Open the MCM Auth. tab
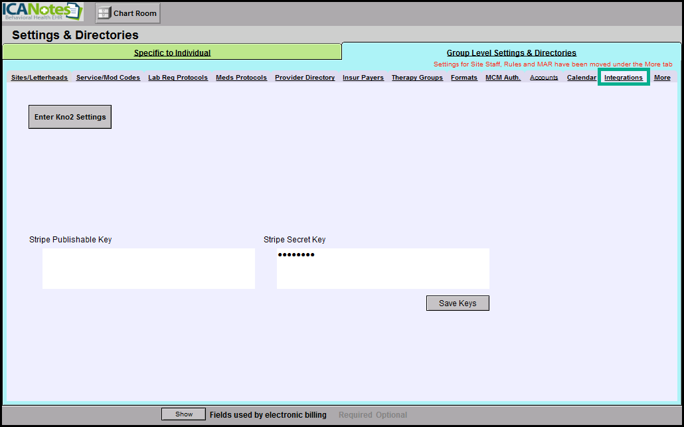This screenshot has height=427, width=684. point(503,78)
